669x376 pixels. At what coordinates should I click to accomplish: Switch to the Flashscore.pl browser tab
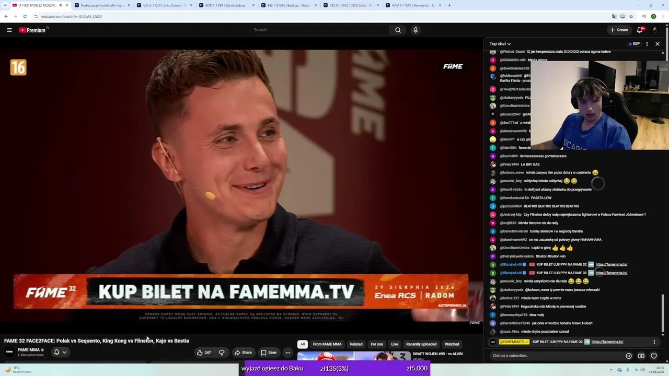tap(102, 5)
